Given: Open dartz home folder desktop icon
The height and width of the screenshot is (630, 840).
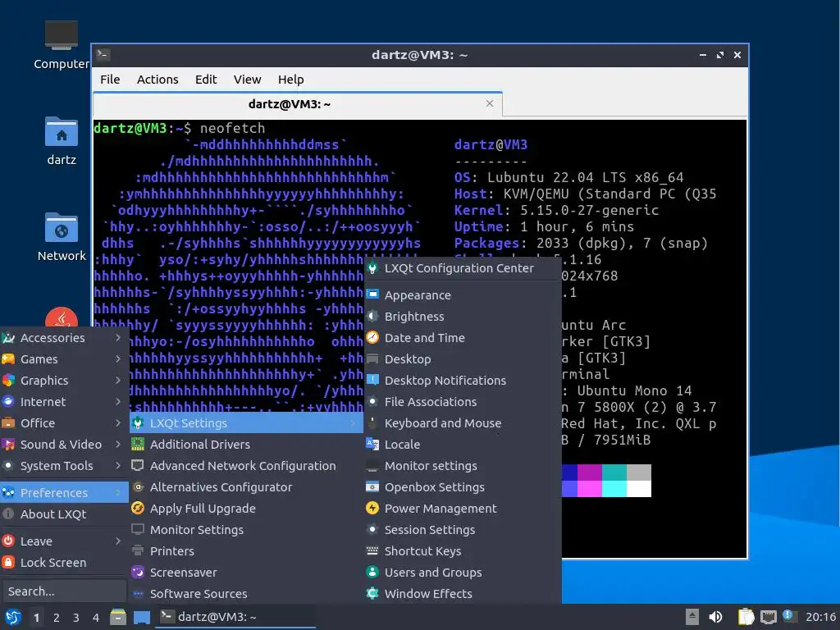Looking at the screenshot, I should point(61,131).
